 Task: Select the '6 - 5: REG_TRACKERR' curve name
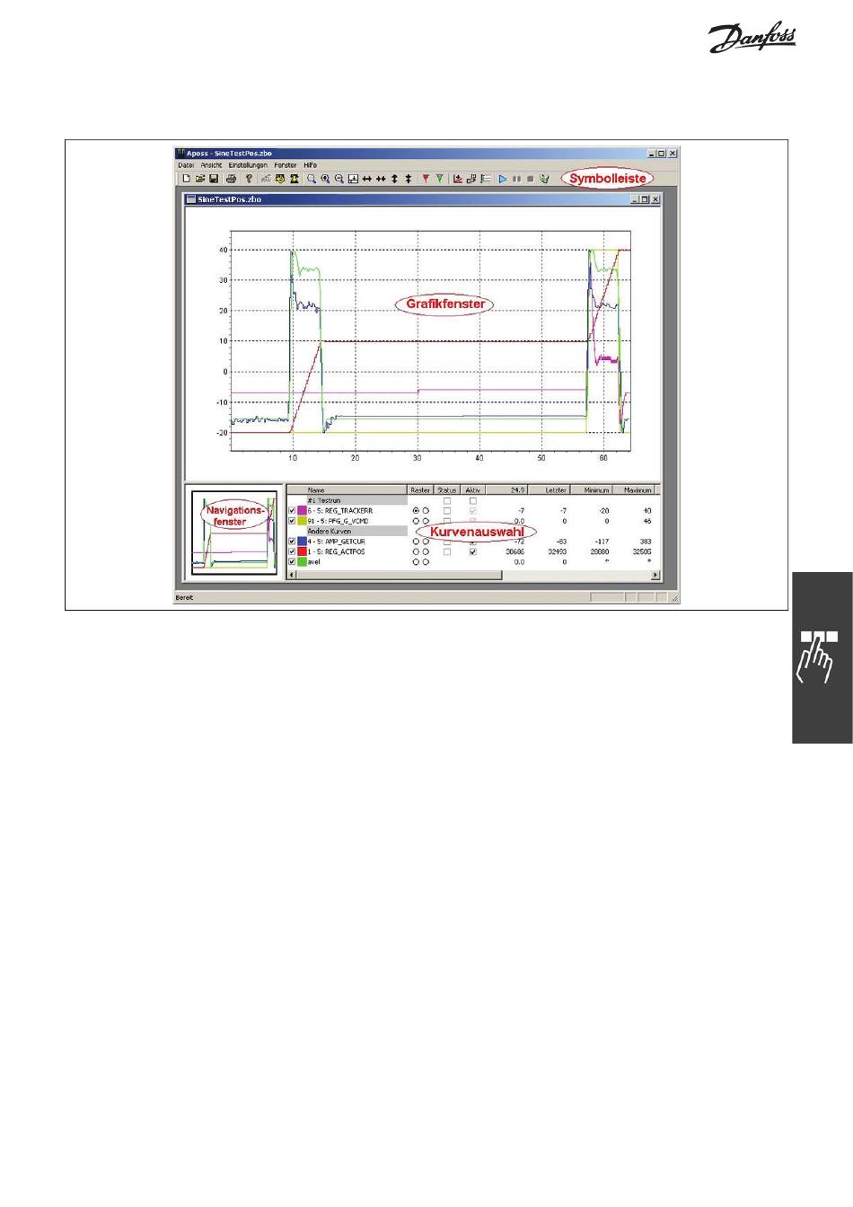tap(339, 510)
